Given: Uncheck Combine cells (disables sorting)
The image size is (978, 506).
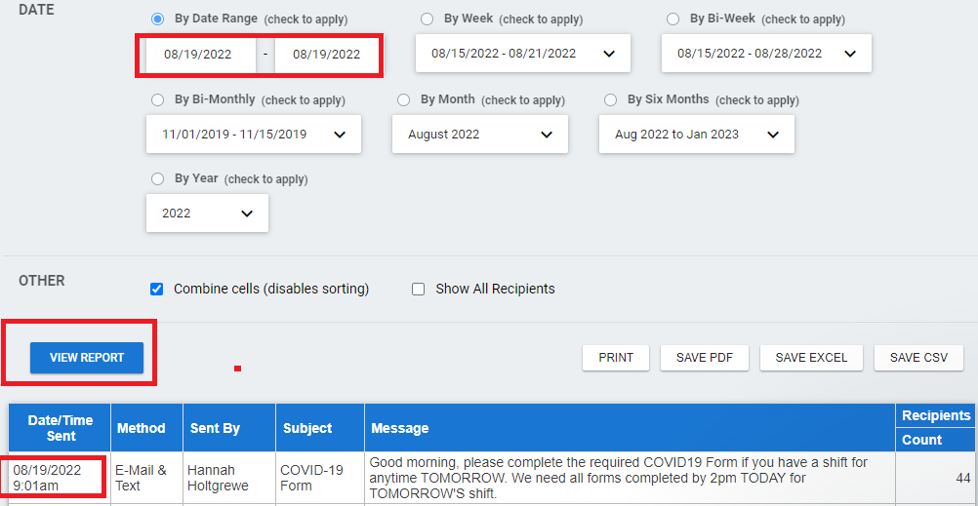Looking at the screenshot, I should point(157,290).
